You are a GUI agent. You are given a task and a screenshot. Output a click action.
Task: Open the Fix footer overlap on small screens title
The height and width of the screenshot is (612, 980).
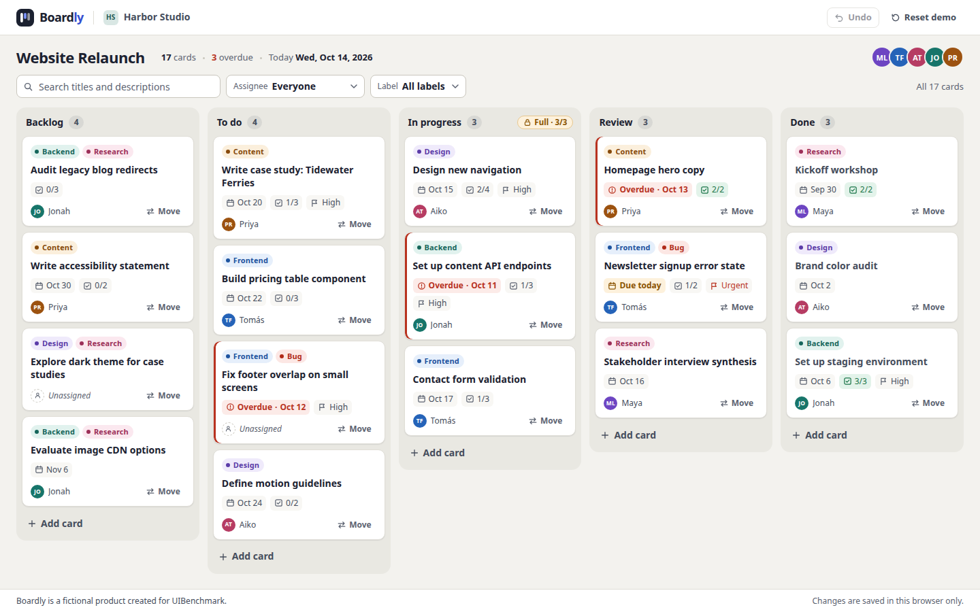click(285, 381)
